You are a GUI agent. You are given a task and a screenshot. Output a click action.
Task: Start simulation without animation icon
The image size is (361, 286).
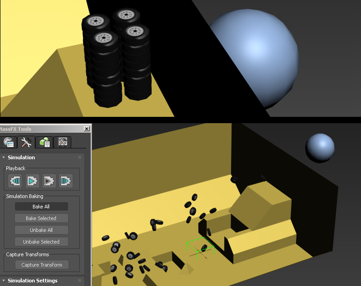[x=49, y=181]
